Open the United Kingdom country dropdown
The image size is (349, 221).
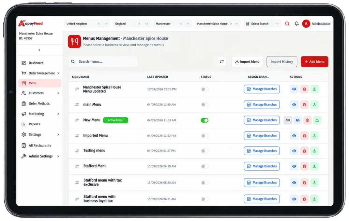106,24
